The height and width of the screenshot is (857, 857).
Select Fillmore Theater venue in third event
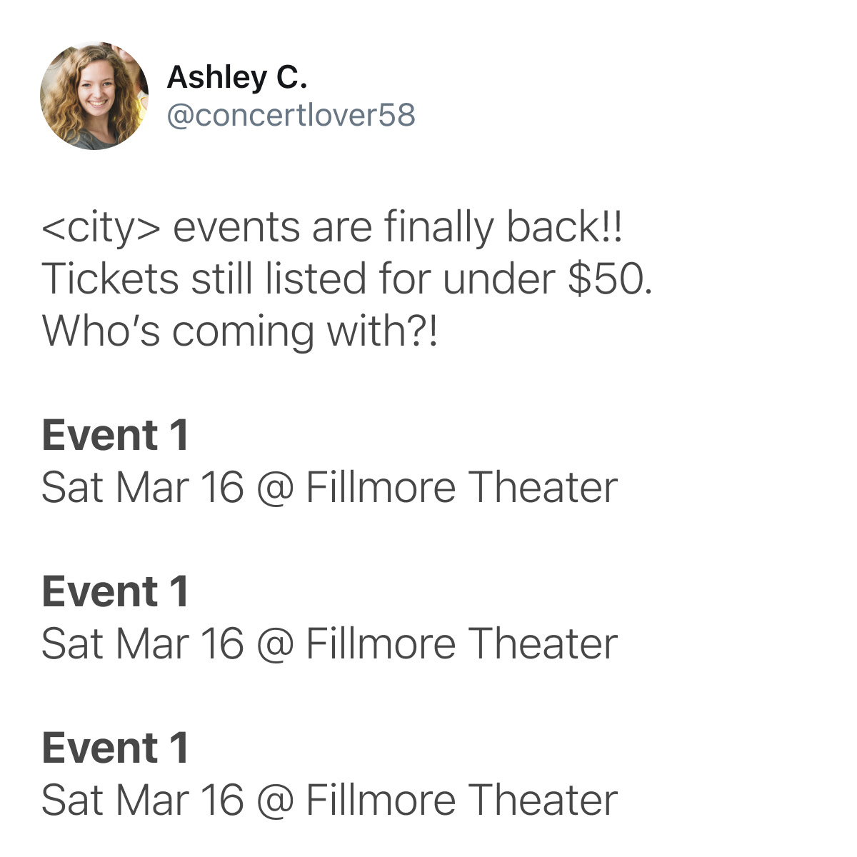[x=461, y=801]
